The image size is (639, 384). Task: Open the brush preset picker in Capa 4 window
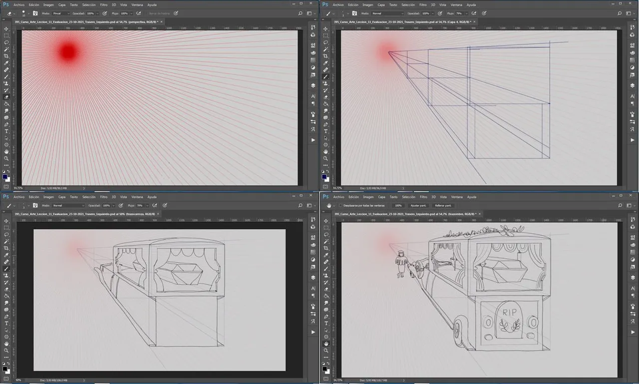pos(344,13)
